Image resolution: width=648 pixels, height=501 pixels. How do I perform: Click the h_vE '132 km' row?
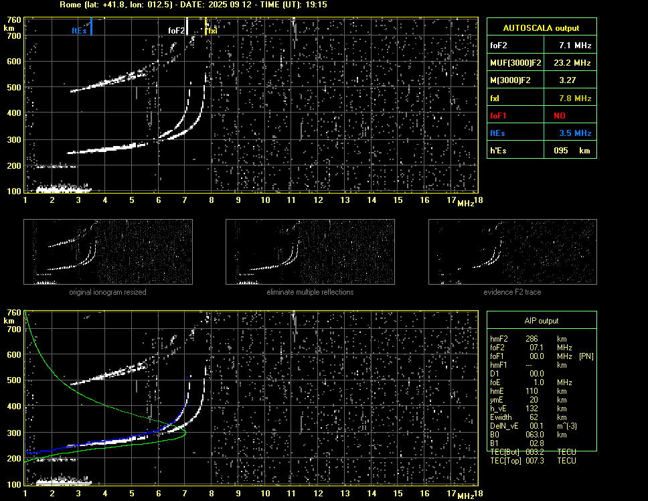(528, 409)
